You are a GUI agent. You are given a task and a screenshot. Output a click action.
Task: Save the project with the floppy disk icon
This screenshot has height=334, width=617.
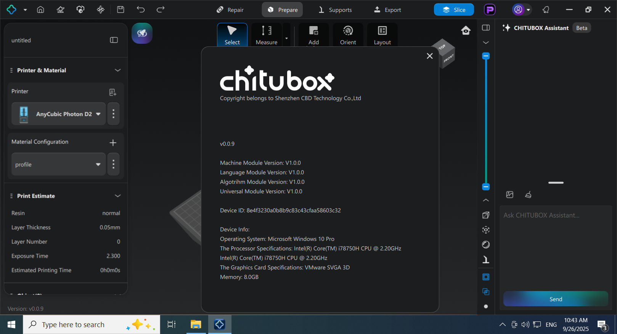click(121, 10)
